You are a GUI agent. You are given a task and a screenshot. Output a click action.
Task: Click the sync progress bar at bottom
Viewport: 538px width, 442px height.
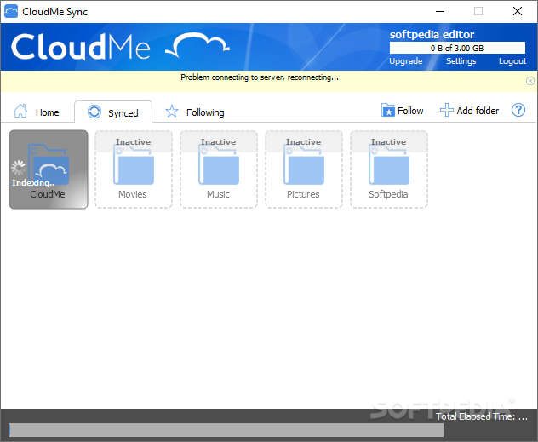tap(226, 430)
